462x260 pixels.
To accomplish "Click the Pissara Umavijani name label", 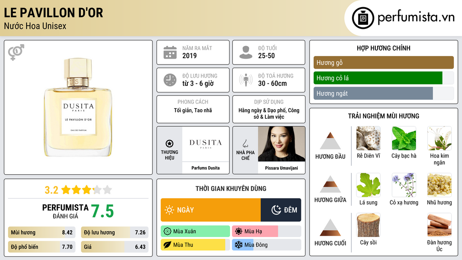I will coord(282,168).
